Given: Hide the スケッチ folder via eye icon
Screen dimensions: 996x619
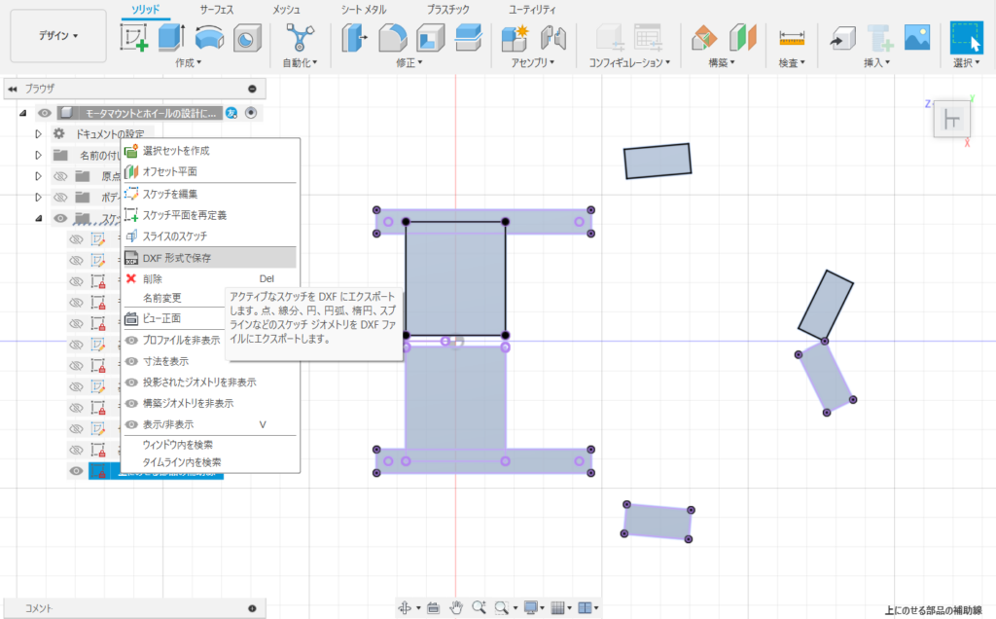Looking at the screenshot, I should (60, 218).
